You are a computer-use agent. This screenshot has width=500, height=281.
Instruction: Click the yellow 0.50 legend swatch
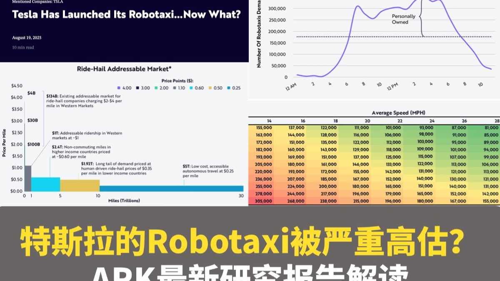click(210, 88)
